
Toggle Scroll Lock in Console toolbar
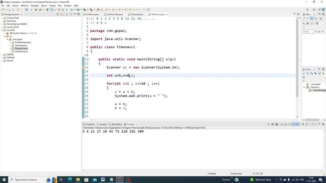click(x=286, y=124)
